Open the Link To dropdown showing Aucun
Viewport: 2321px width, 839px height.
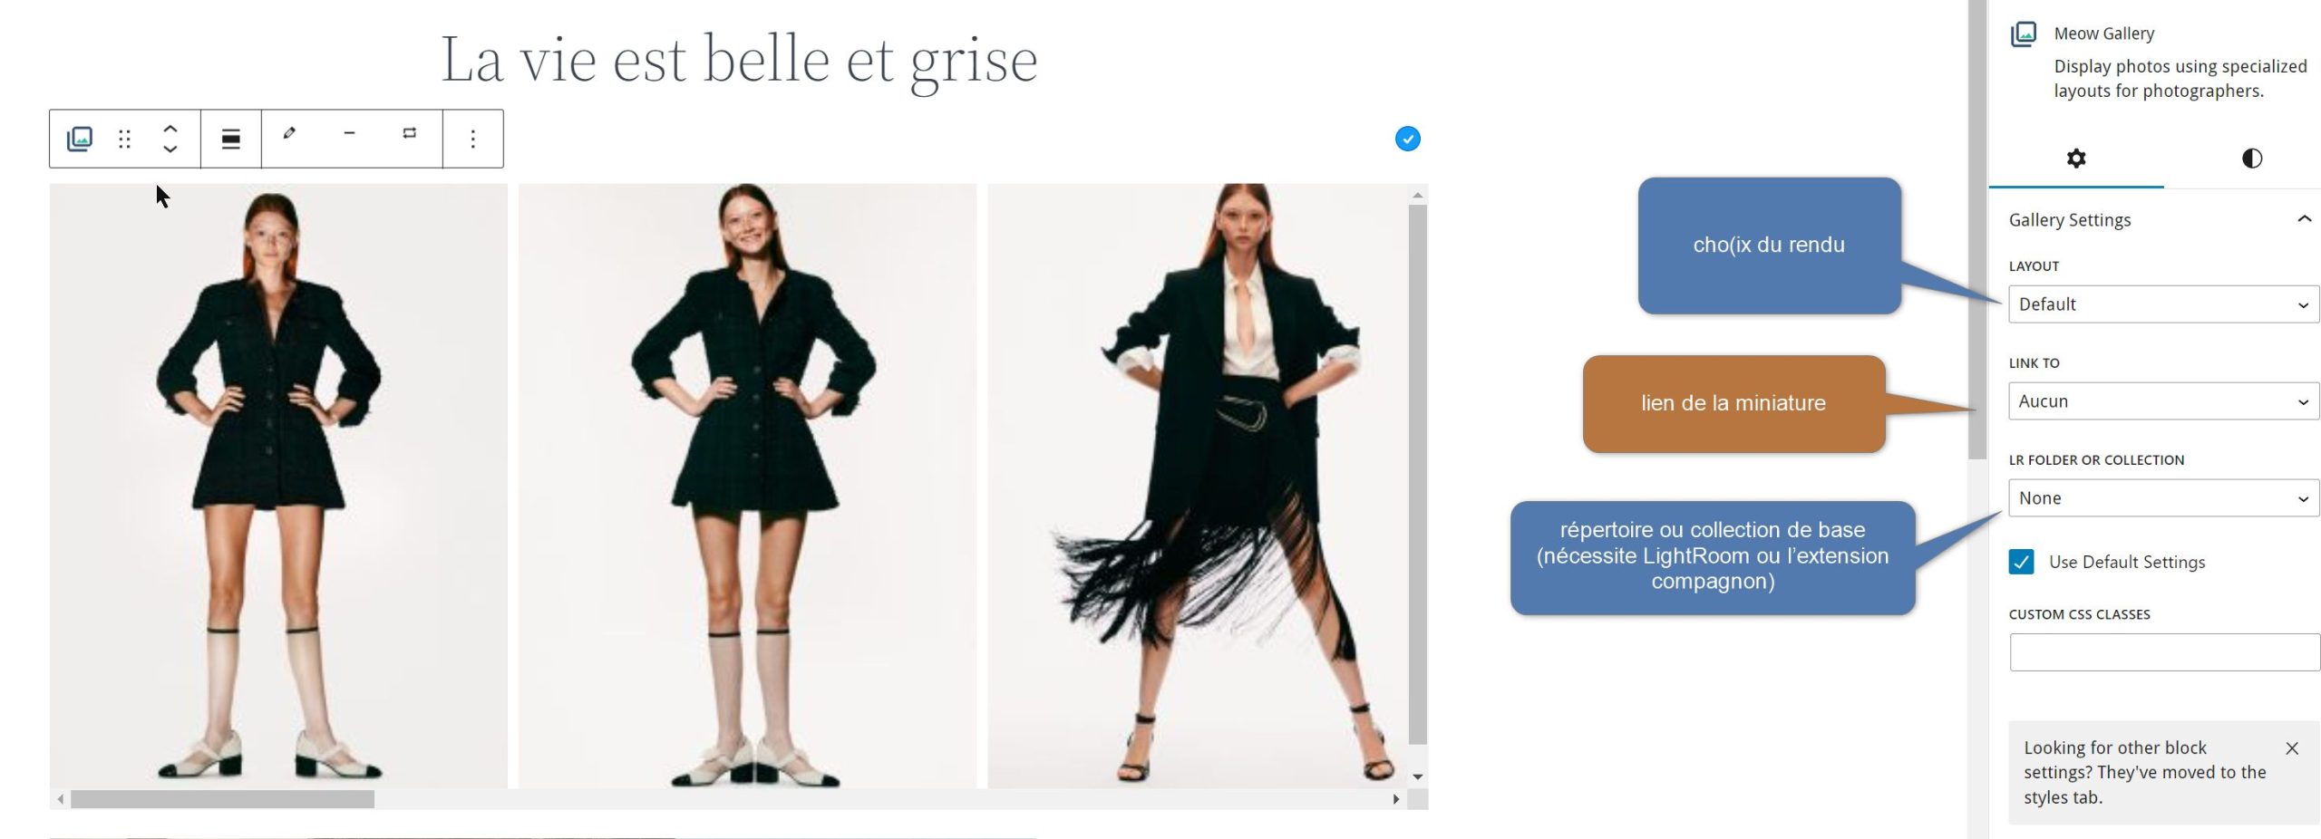coord(2164,401)
